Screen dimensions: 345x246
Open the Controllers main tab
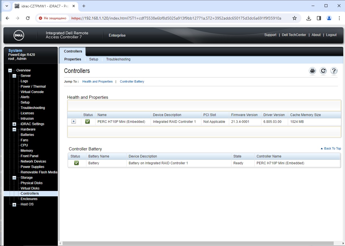pyautogui.click(x=73, y=51)
